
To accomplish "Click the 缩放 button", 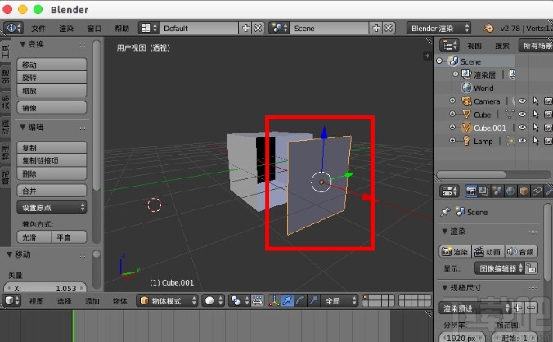I will coord(52,91).
